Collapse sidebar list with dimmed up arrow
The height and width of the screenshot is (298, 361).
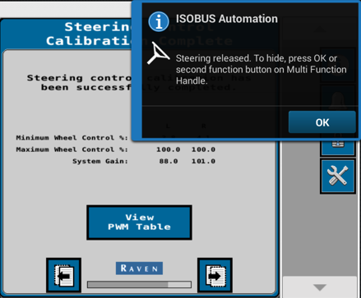320,29
